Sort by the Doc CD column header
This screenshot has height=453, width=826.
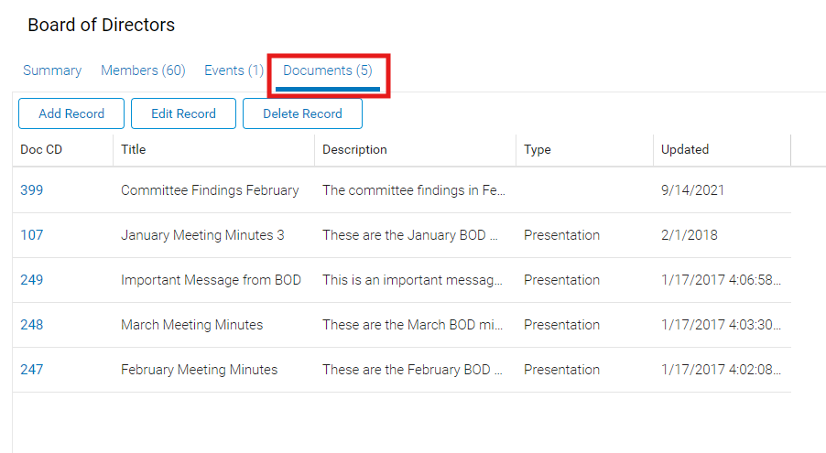click(x=41, y=149)
